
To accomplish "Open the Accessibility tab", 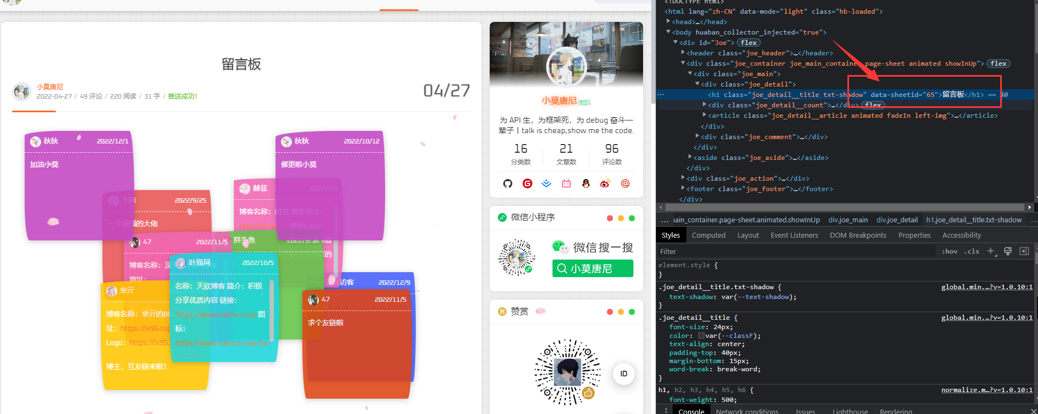I will click(x=961, y=235).
